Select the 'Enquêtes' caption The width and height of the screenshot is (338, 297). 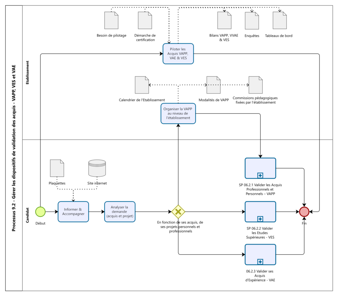point(252,36)
